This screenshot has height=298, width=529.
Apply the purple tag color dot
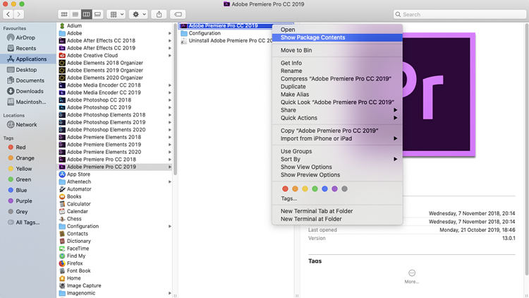334,189
